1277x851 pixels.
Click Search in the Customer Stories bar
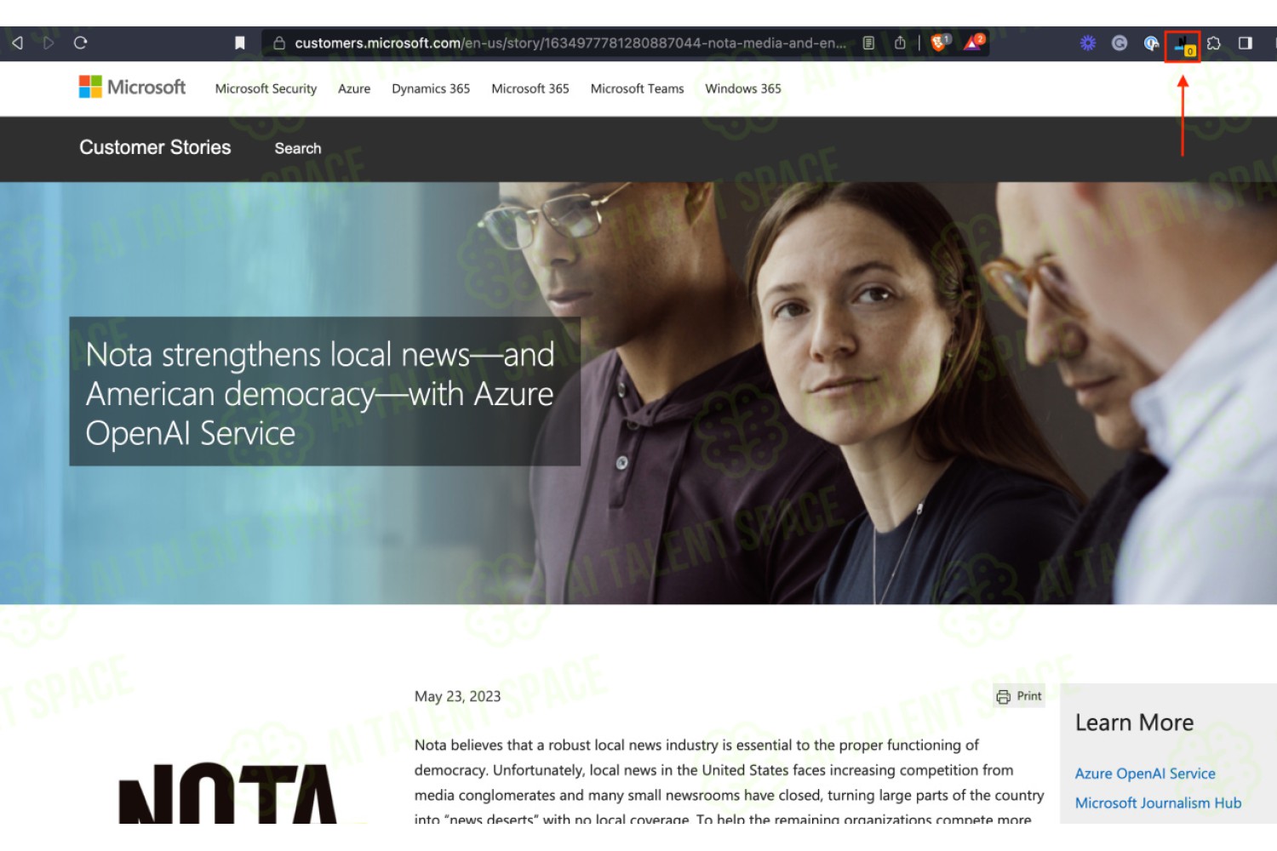tap(298, 148)
